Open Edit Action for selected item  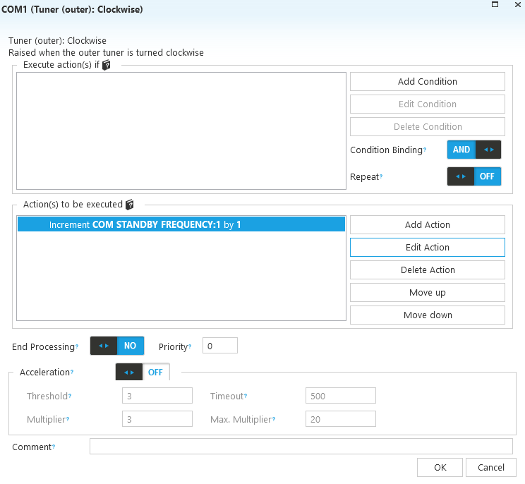pos(427,247)
